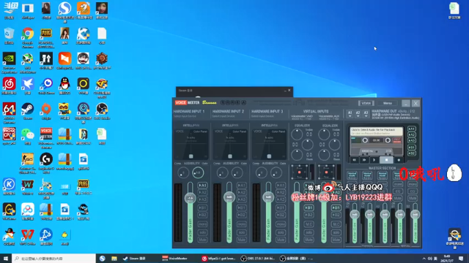469x263 pixels.
Task: Select the AIDA64 desktop icon
Action: (9, 113)
